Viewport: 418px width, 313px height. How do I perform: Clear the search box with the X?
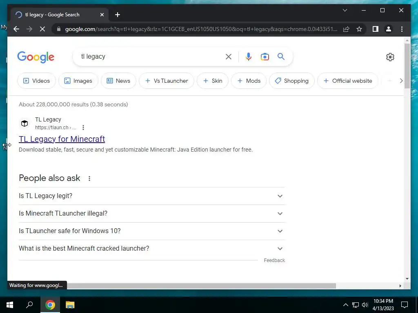click(229, 57)
